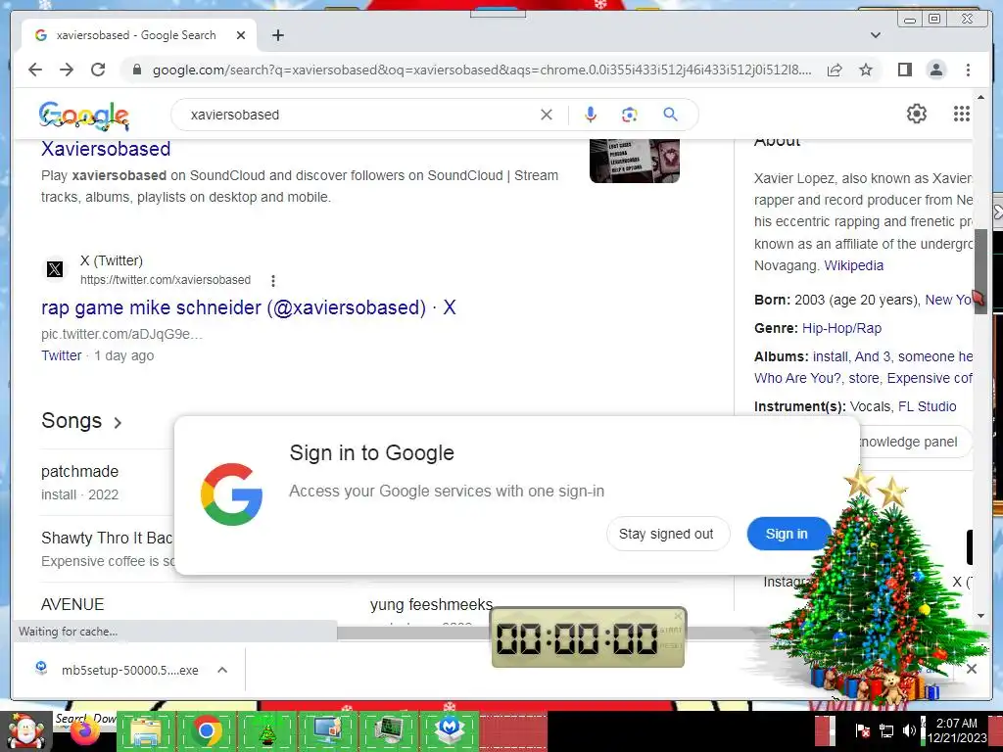
Task: Select the xaviersobased - Google Search tab
Action: pos(139,35)
